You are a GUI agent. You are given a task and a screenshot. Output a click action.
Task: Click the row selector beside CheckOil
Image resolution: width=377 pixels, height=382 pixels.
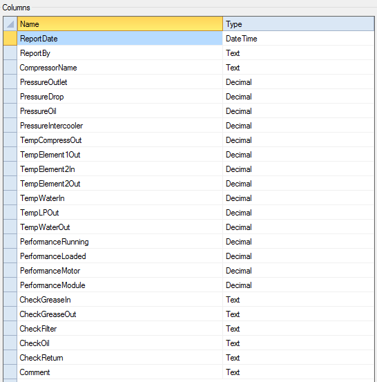(10, 343)
